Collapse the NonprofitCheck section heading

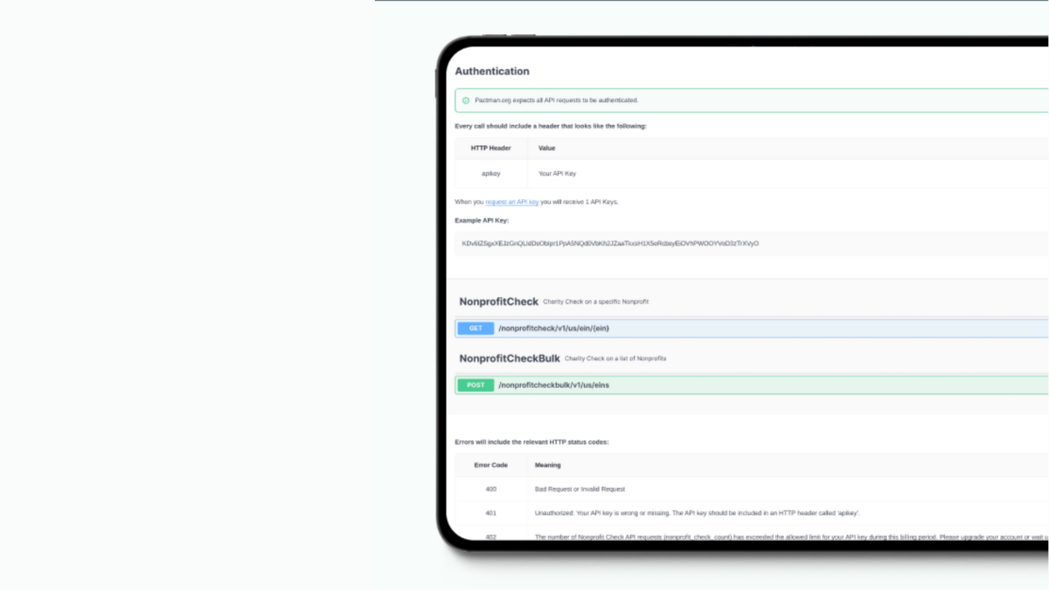(499, 302)
